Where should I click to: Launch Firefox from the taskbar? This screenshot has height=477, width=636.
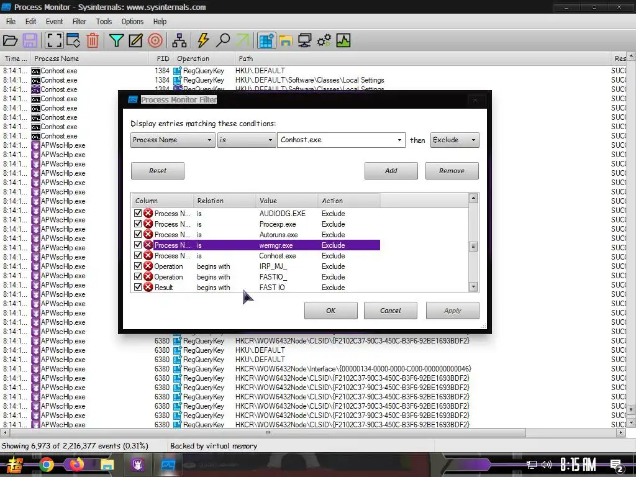pos(76,465)
